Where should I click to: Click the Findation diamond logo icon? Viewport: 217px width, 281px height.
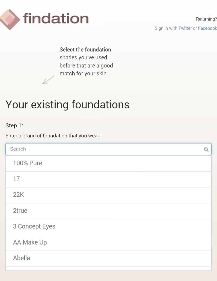10,20
